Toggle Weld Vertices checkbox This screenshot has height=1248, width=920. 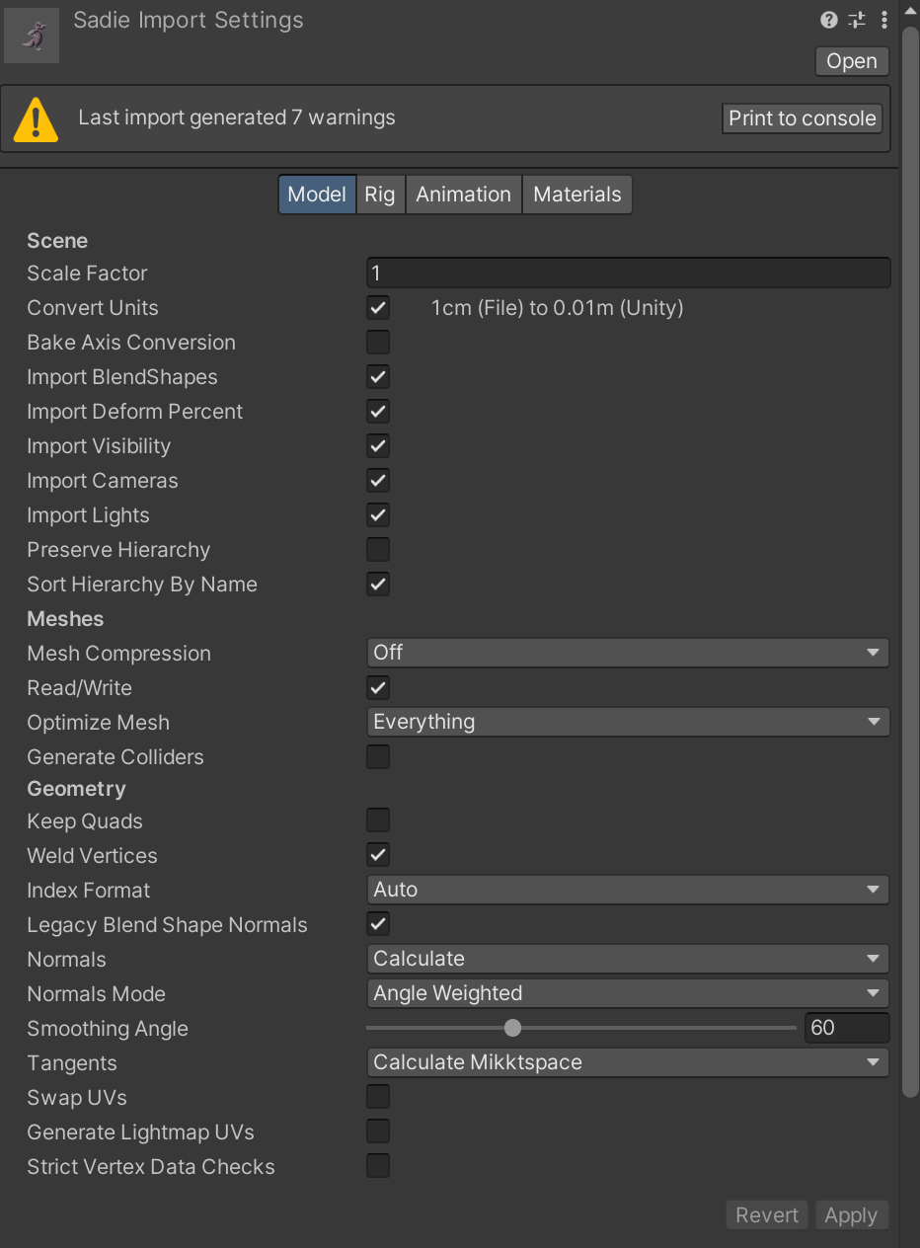pyautogui.click(x=378, y=855)
